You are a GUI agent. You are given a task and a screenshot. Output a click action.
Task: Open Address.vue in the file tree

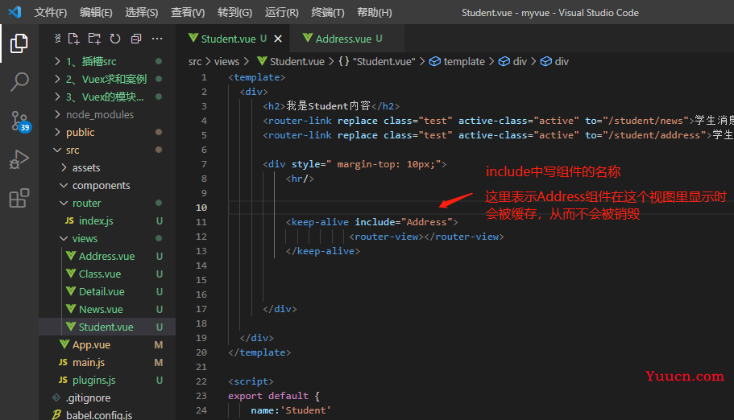(107, 256)
